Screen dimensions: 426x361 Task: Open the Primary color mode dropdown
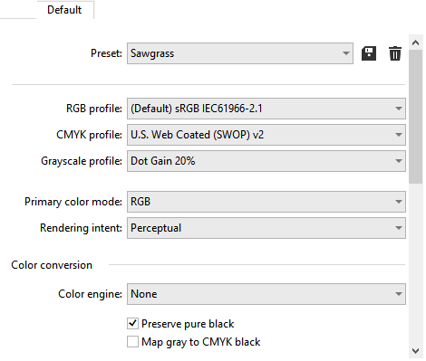[266, 202]
